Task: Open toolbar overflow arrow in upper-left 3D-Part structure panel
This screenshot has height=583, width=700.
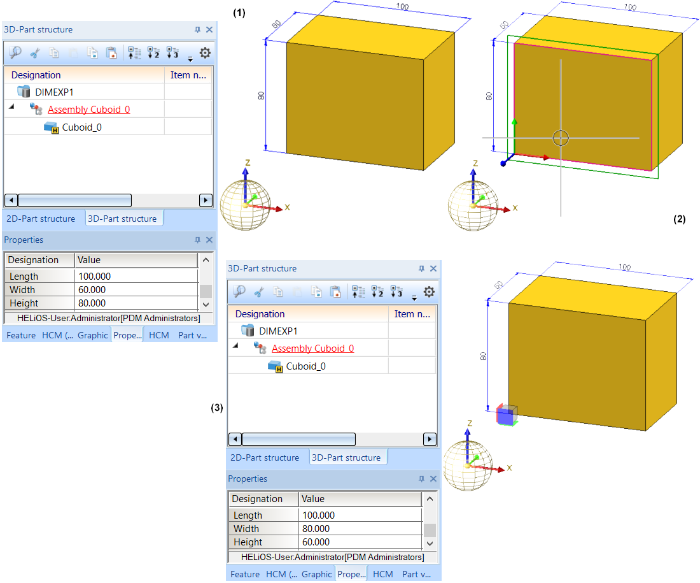Action: pos(190,59)
